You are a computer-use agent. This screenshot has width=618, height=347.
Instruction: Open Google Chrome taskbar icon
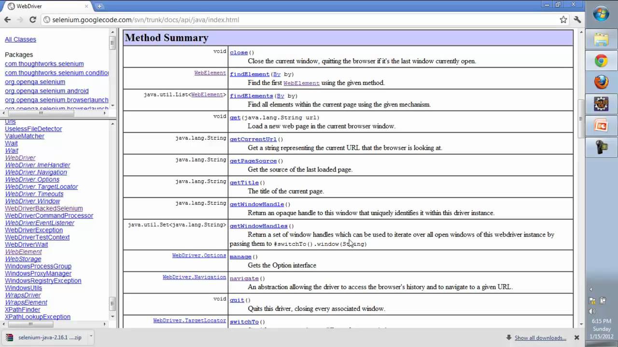(601, 61)
